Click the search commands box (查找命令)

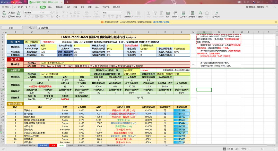tap(255, 7)
